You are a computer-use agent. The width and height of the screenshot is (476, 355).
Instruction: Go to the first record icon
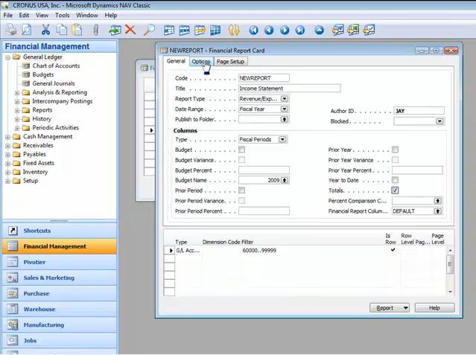[253, 30]
